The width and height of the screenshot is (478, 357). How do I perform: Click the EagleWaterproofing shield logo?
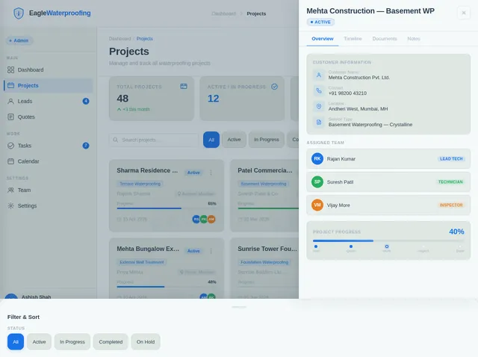point(19,13)
